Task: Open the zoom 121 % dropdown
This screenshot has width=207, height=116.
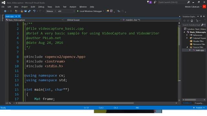Action: [14, 103]
